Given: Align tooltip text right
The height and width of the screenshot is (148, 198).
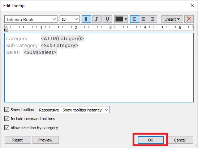Looking at the screenshot, I should [x=152, y=19].
